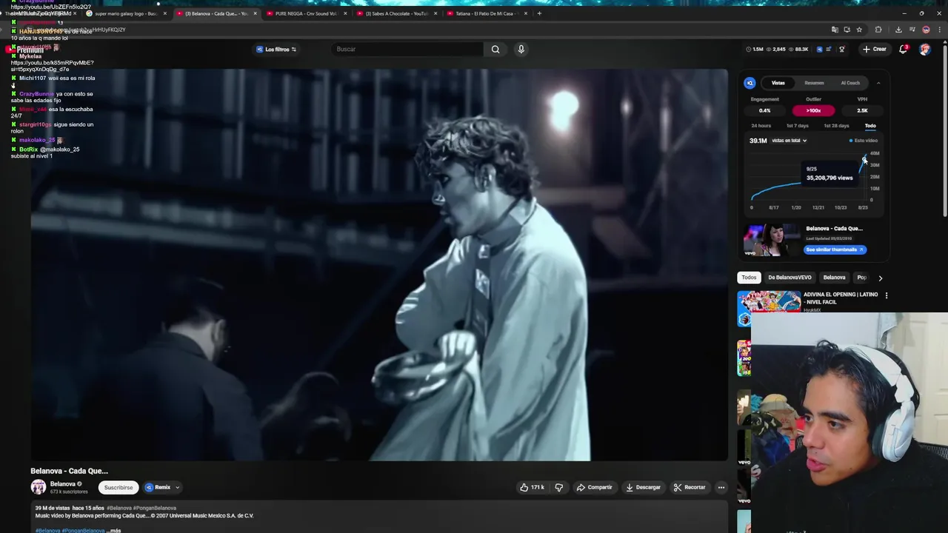Click the vidIQ logo in the stats panel

point(750,83)
